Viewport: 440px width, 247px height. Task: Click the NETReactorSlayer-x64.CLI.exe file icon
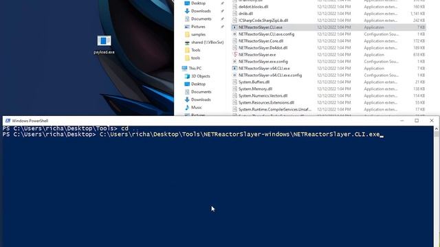235,69
